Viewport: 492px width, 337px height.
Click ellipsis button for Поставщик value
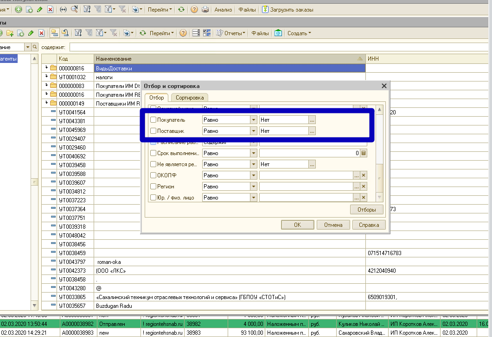[312, 131]
